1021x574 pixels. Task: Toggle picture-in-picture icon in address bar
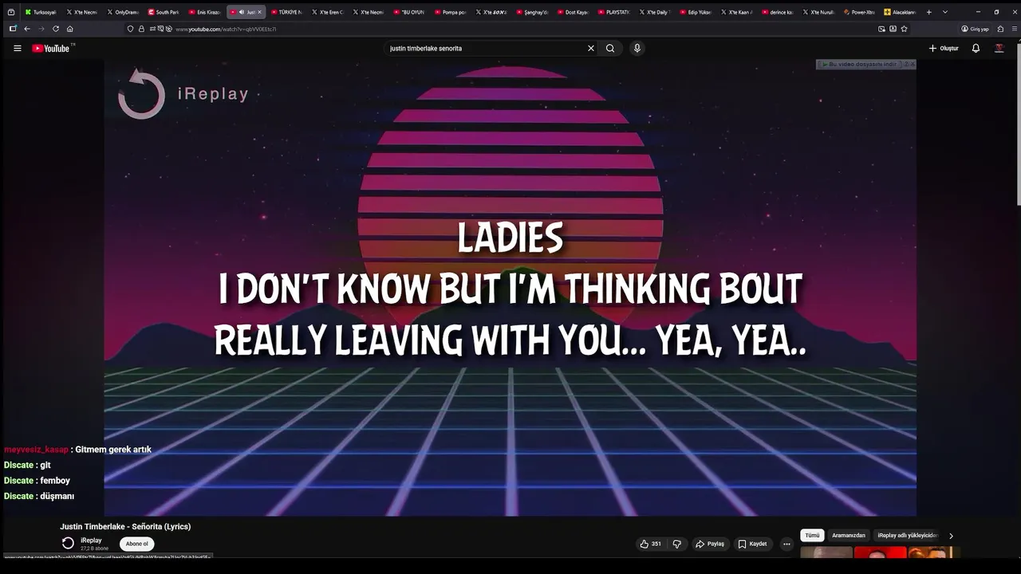881,29
